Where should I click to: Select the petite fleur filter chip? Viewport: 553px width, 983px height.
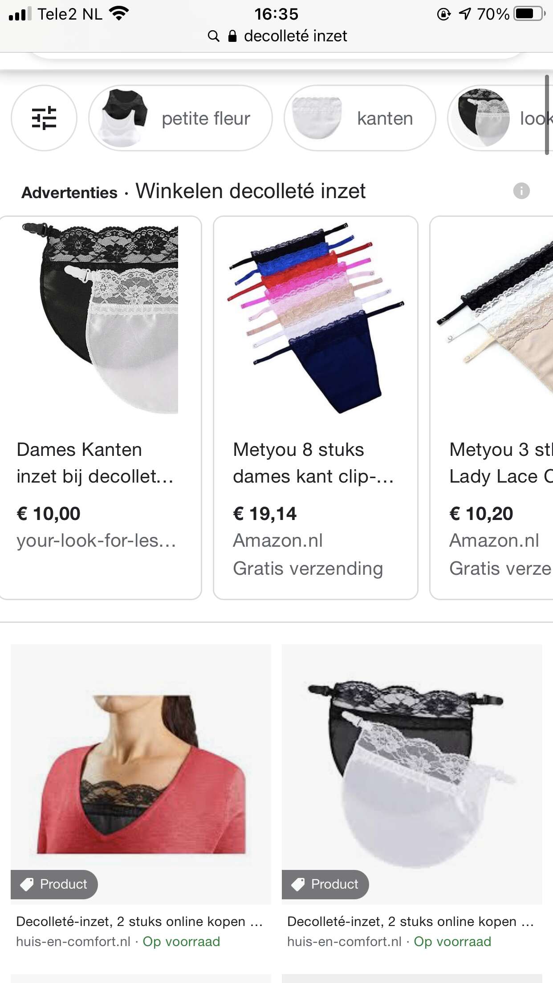(180, 118)
